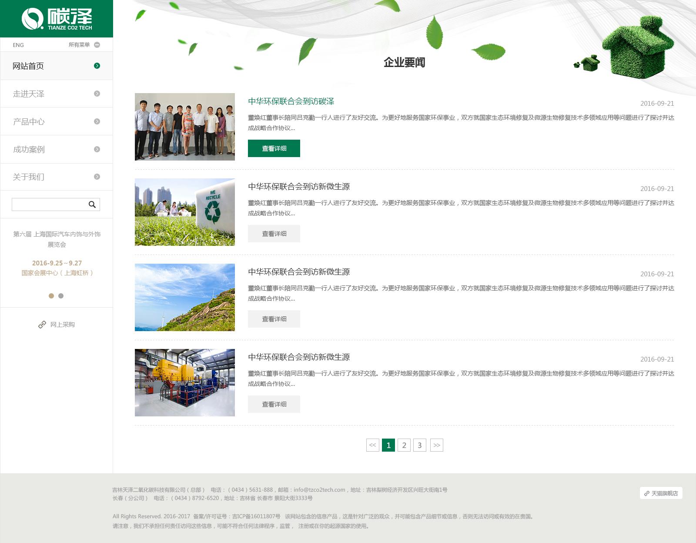
Task: Select the second carousel dot indicator
Action: coord(61,296)
